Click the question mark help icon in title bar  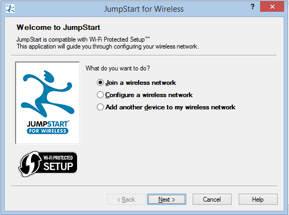click(253, 6)
